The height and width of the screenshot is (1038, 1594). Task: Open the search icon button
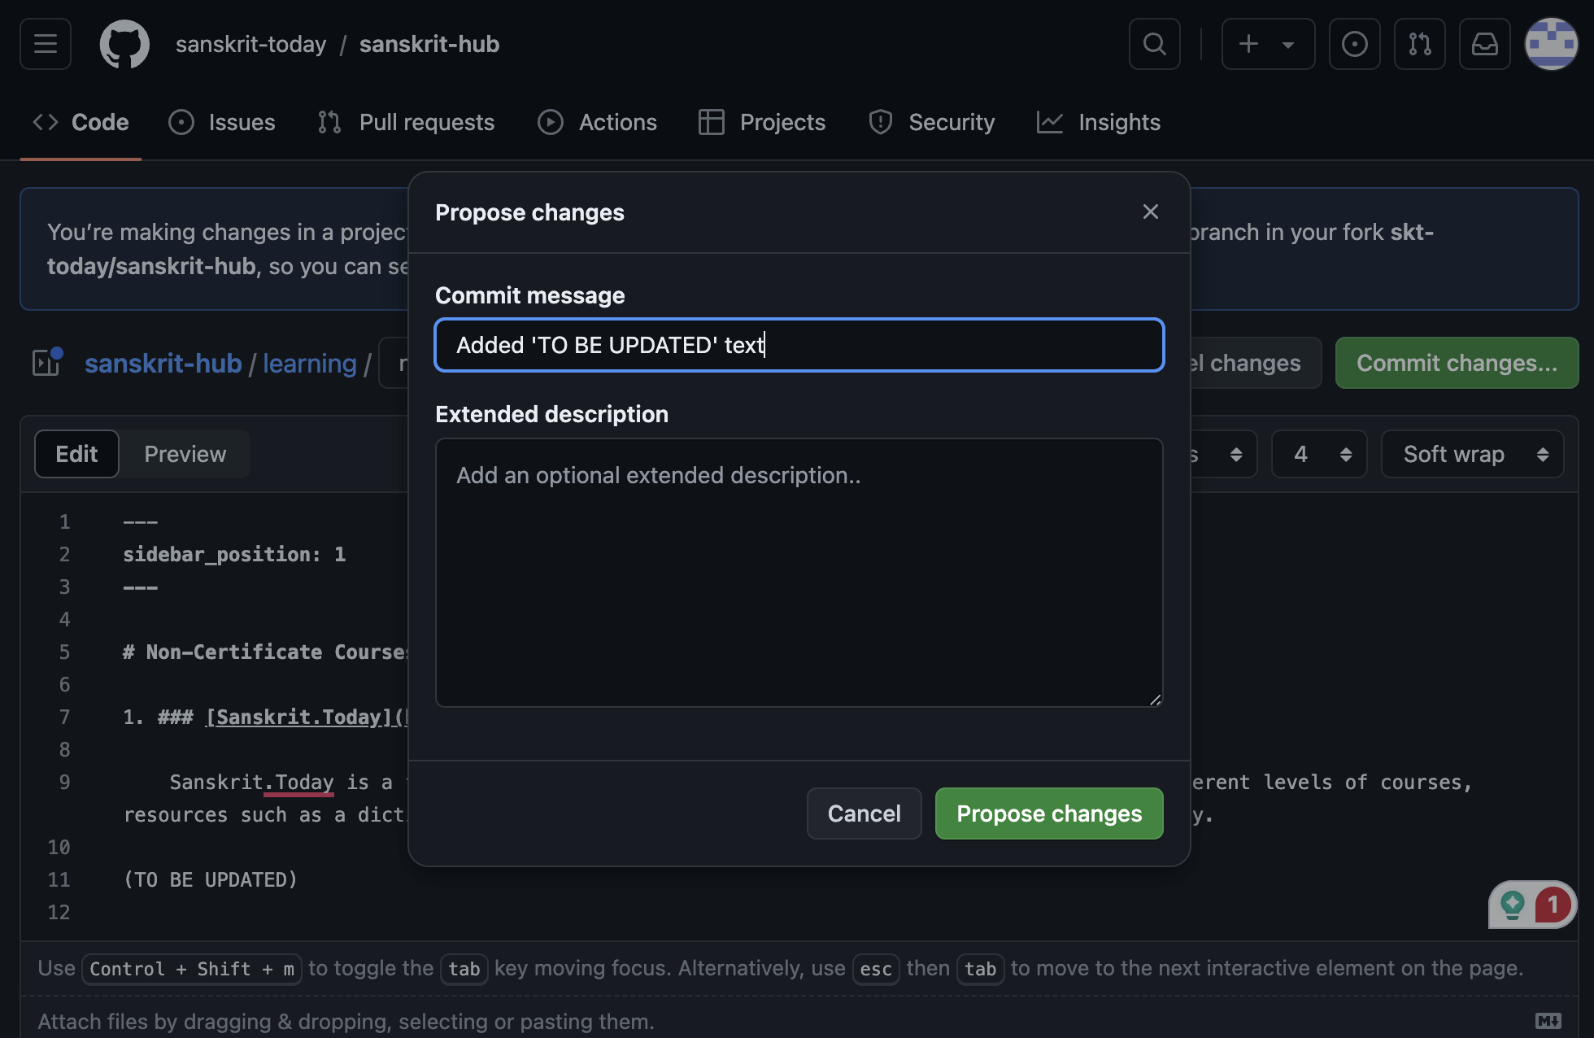click(1154, 44)
